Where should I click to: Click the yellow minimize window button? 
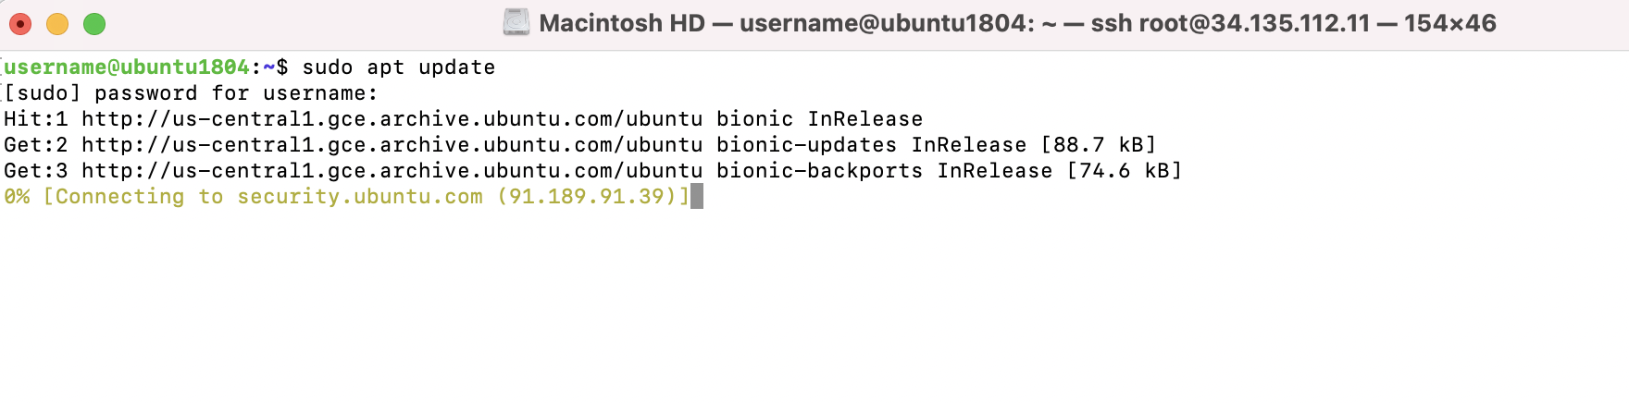57,24
